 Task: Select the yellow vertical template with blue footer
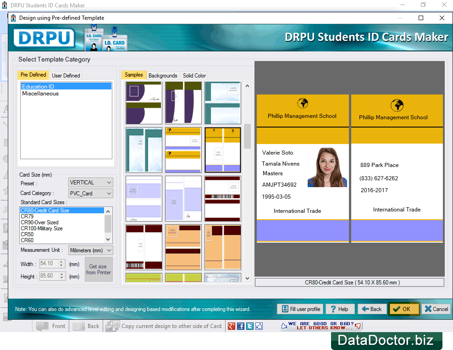223,150
